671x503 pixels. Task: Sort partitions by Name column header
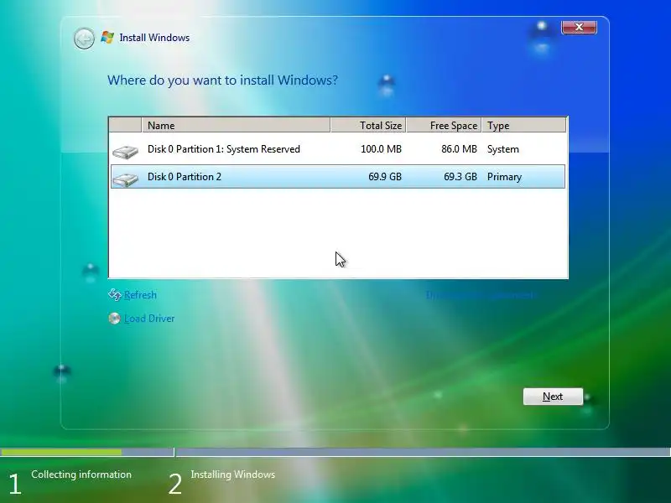(236, 125)
